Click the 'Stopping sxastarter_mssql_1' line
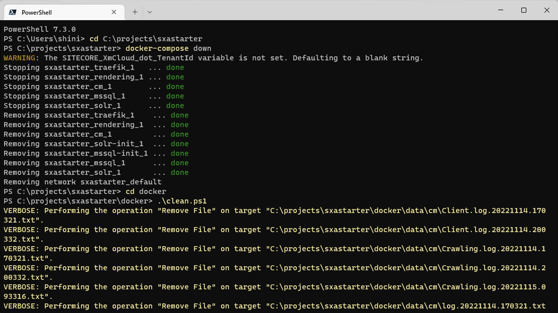This screenshot has height=313, width=558. 94,96
